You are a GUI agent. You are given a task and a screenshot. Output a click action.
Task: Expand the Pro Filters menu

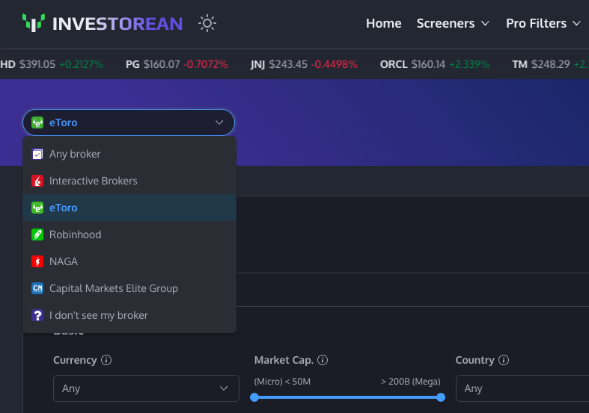tap(543, 23)
